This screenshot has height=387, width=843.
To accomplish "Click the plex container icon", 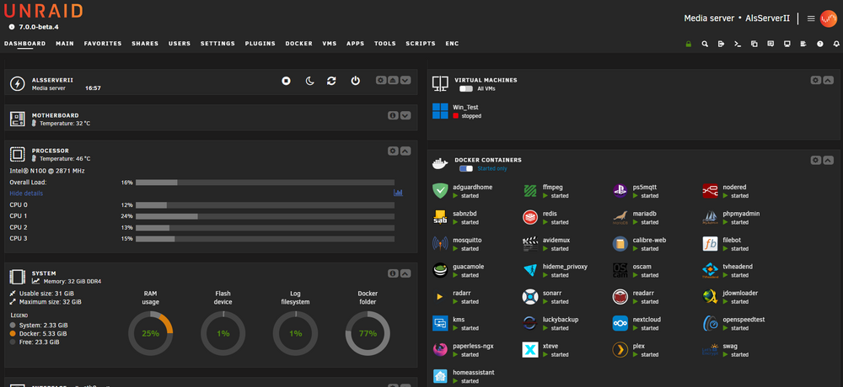I will 620,350.
